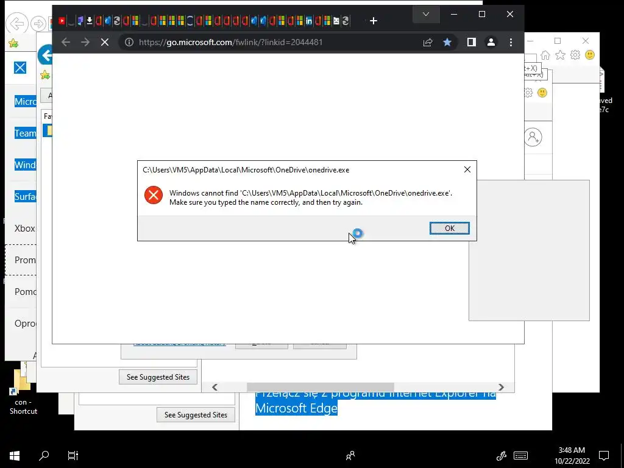This screenshot has width=624, height=468.
Task: Go back in the Chrome toolbar
Action: tap(66, 42)
